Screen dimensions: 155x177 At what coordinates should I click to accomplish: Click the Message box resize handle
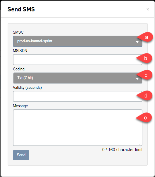(140, 144)
